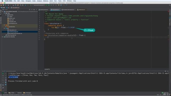Collapse the src folder node
The height and width of the screenshot is (96, 171).
pos(4,29)
